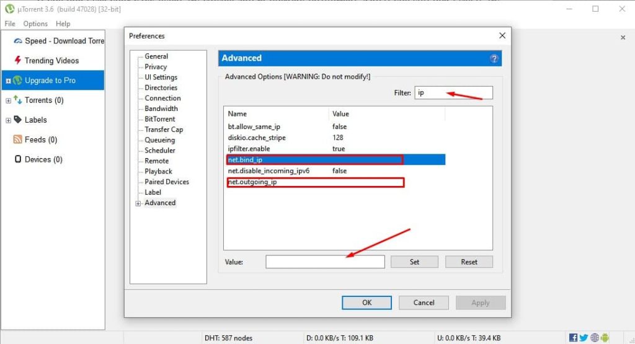The image size is (635, 344).
Task: Click the Twitter icon in status bar
Action: [584, 338]
